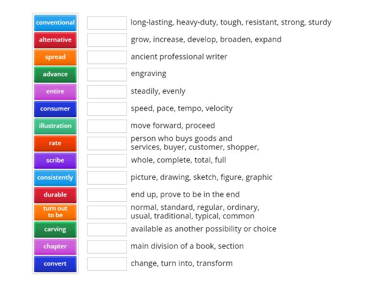Screen dimensions: 383x287
Task: Pick the blue 'convert' tile
Action: tap(55, 264)
